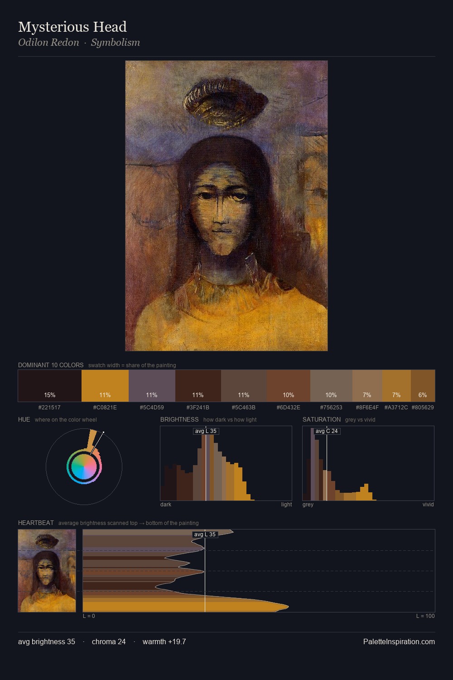Open the main painting image

click(x=226, y=206)
